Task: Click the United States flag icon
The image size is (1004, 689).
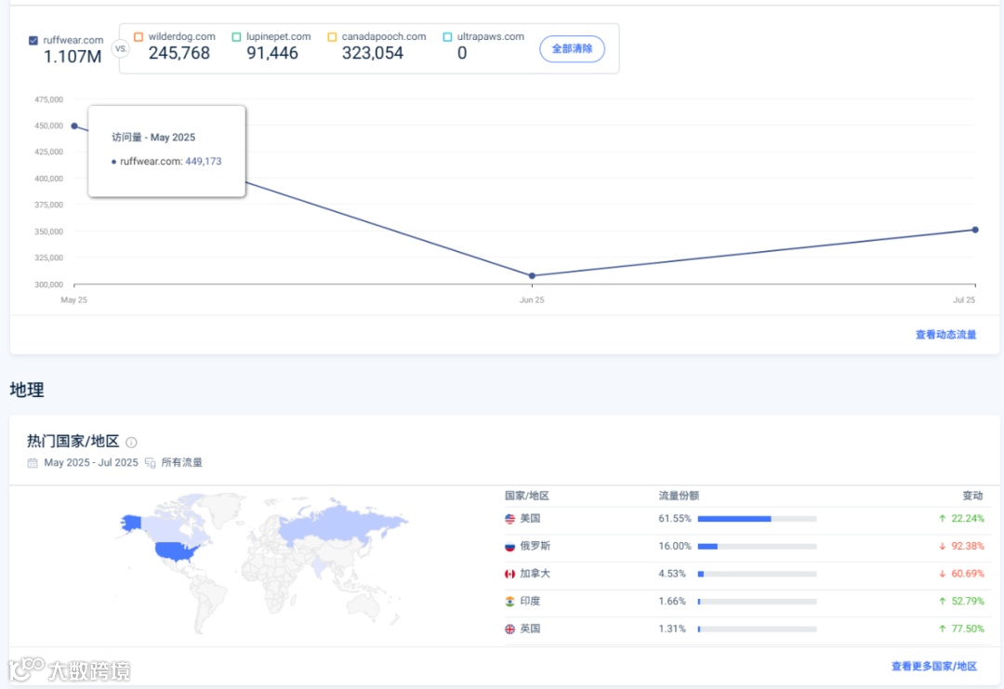Action: pos(509,519)
